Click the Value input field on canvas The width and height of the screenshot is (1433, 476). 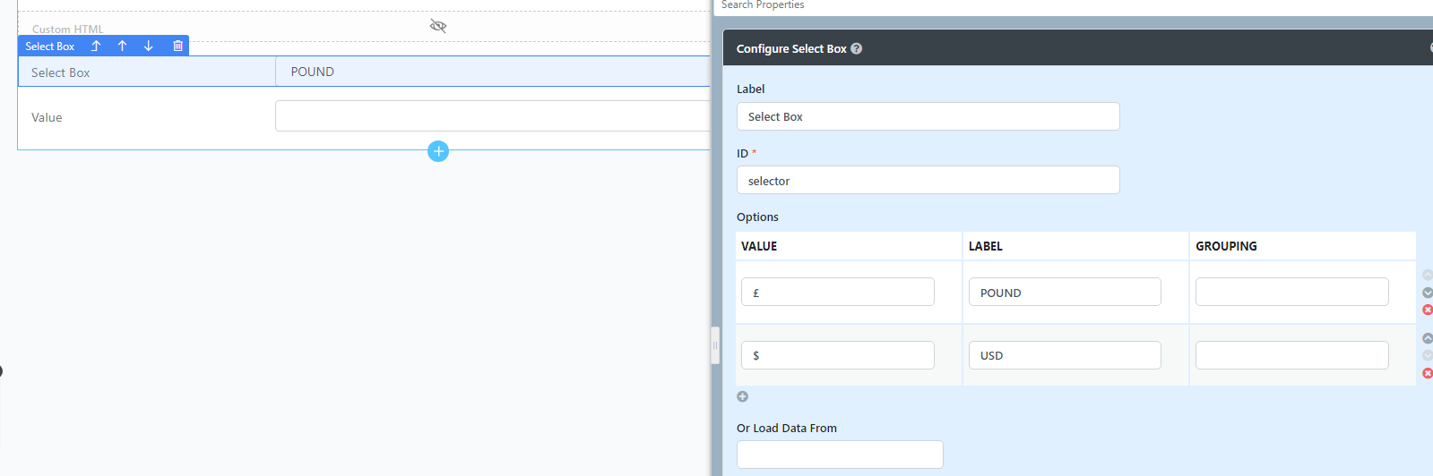coord(493,116)
